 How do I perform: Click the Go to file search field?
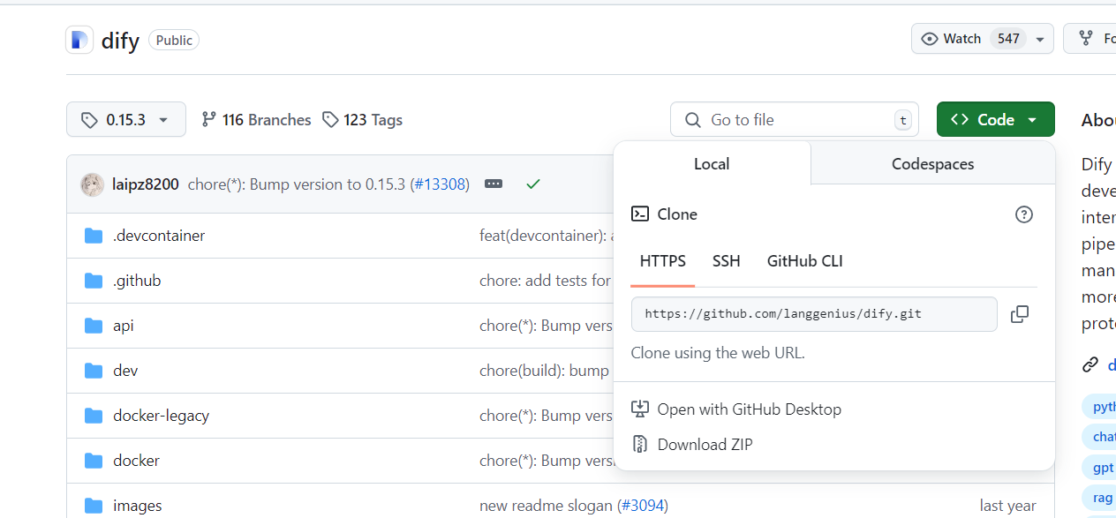coord(795,119)
